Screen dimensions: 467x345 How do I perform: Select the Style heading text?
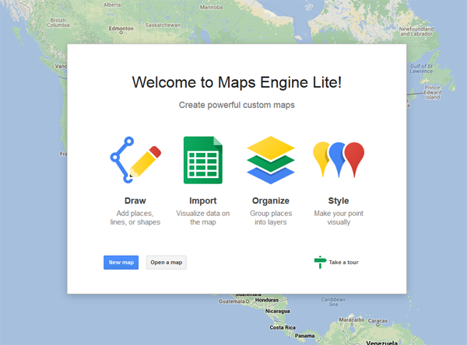point(339,201)
